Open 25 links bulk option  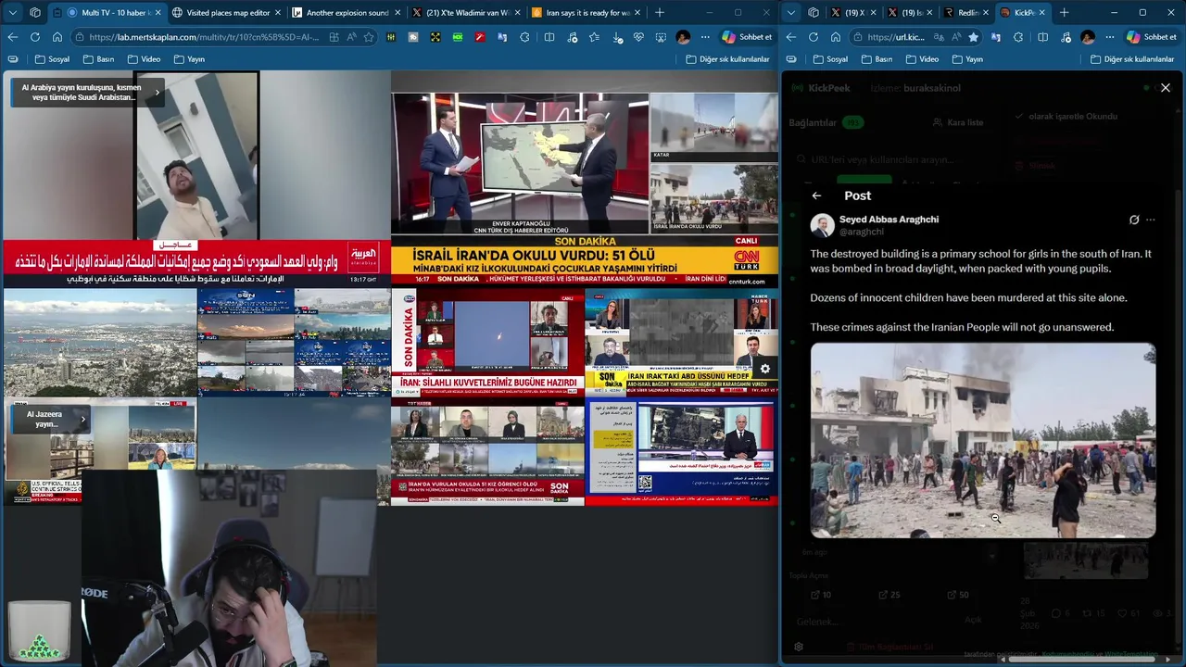(x=889, y=595)
